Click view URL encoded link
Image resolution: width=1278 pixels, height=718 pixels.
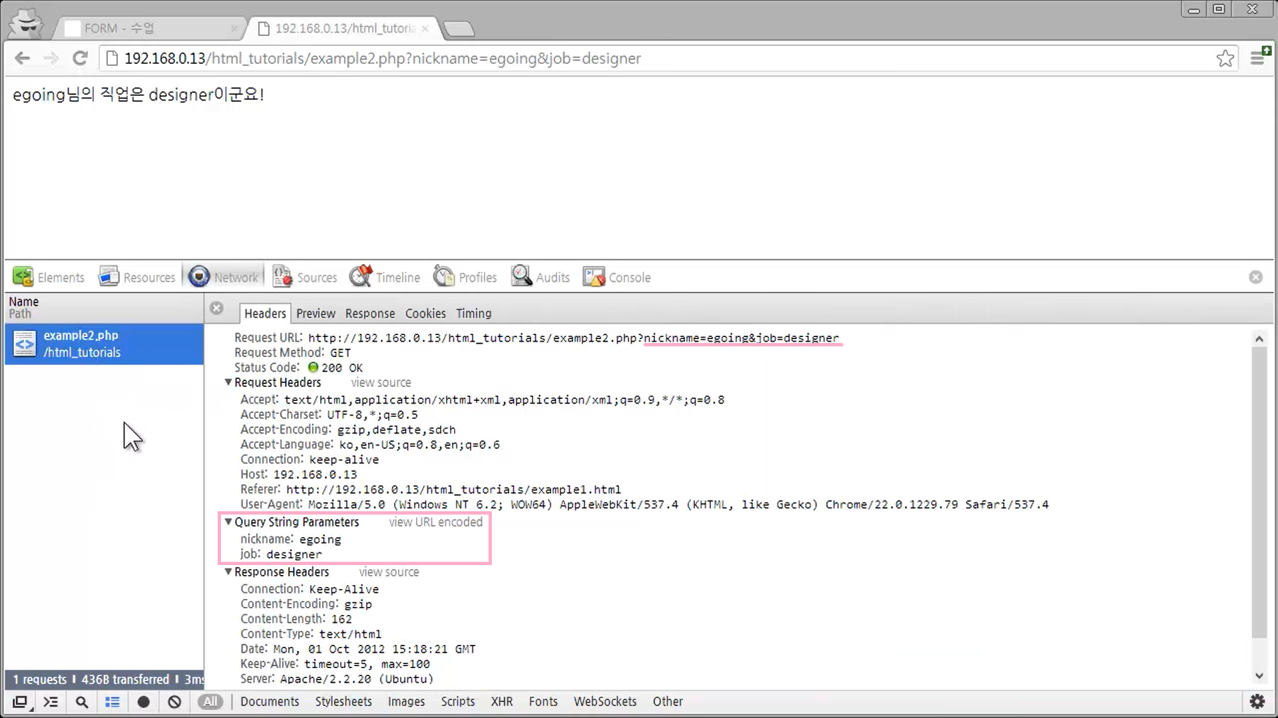click(435, 522)
